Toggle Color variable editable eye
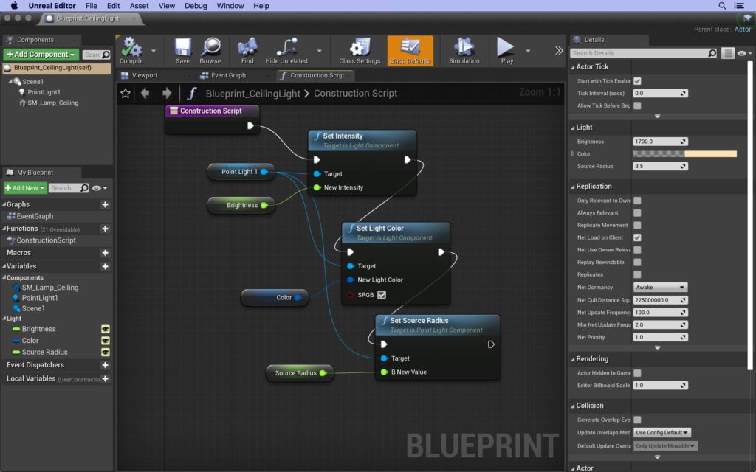The image size is (756, 472). pos(105,341)
